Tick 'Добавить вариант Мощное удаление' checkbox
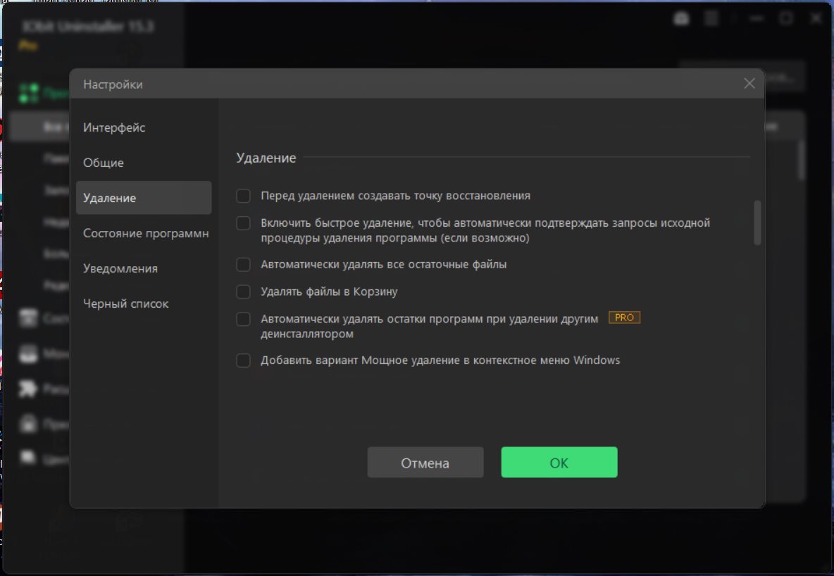 (243, 361)
